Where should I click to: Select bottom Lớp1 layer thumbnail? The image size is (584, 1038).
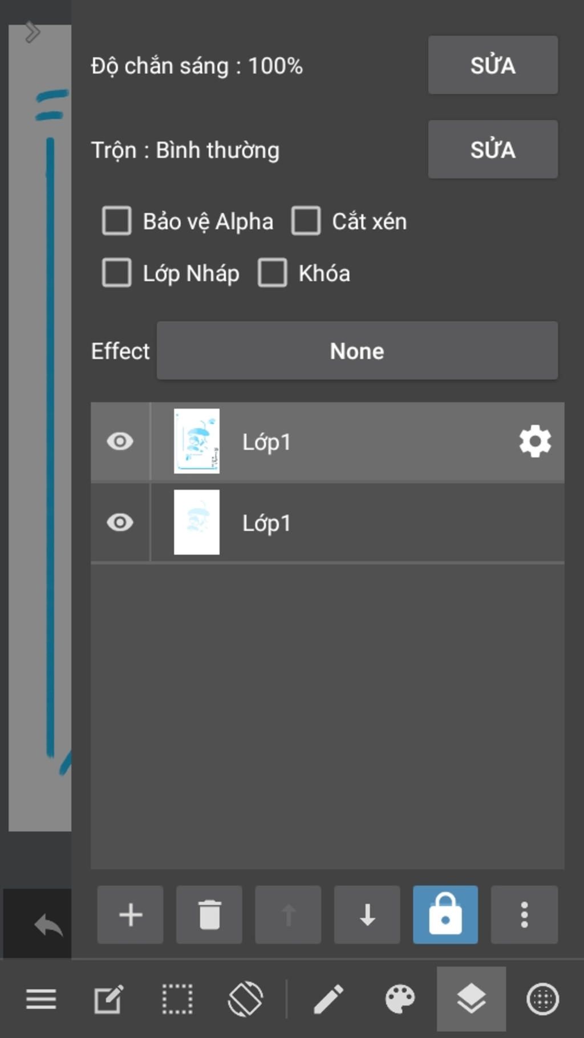(197, 522)
